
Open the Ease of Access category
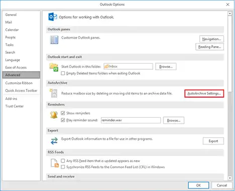(21, 67)
